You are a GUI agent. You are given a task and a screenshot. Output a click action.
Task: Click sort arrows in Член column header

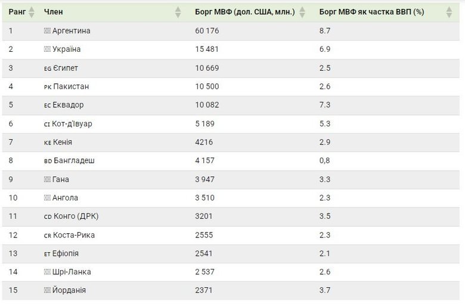(x=178, y=12)
